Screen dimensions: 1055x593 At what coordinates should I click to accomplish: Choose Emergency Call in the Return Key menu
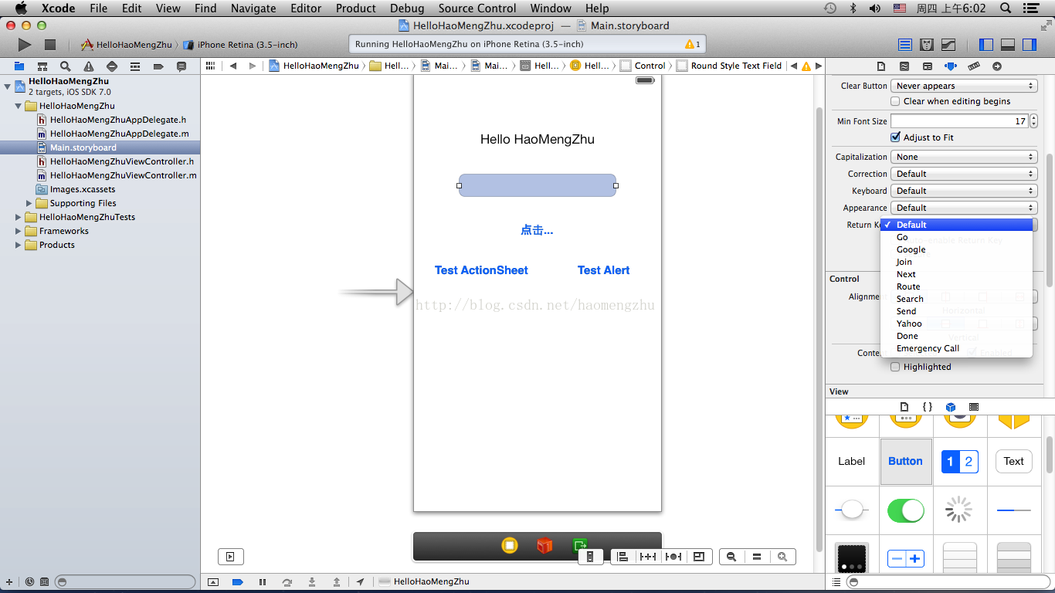point(957,348)
